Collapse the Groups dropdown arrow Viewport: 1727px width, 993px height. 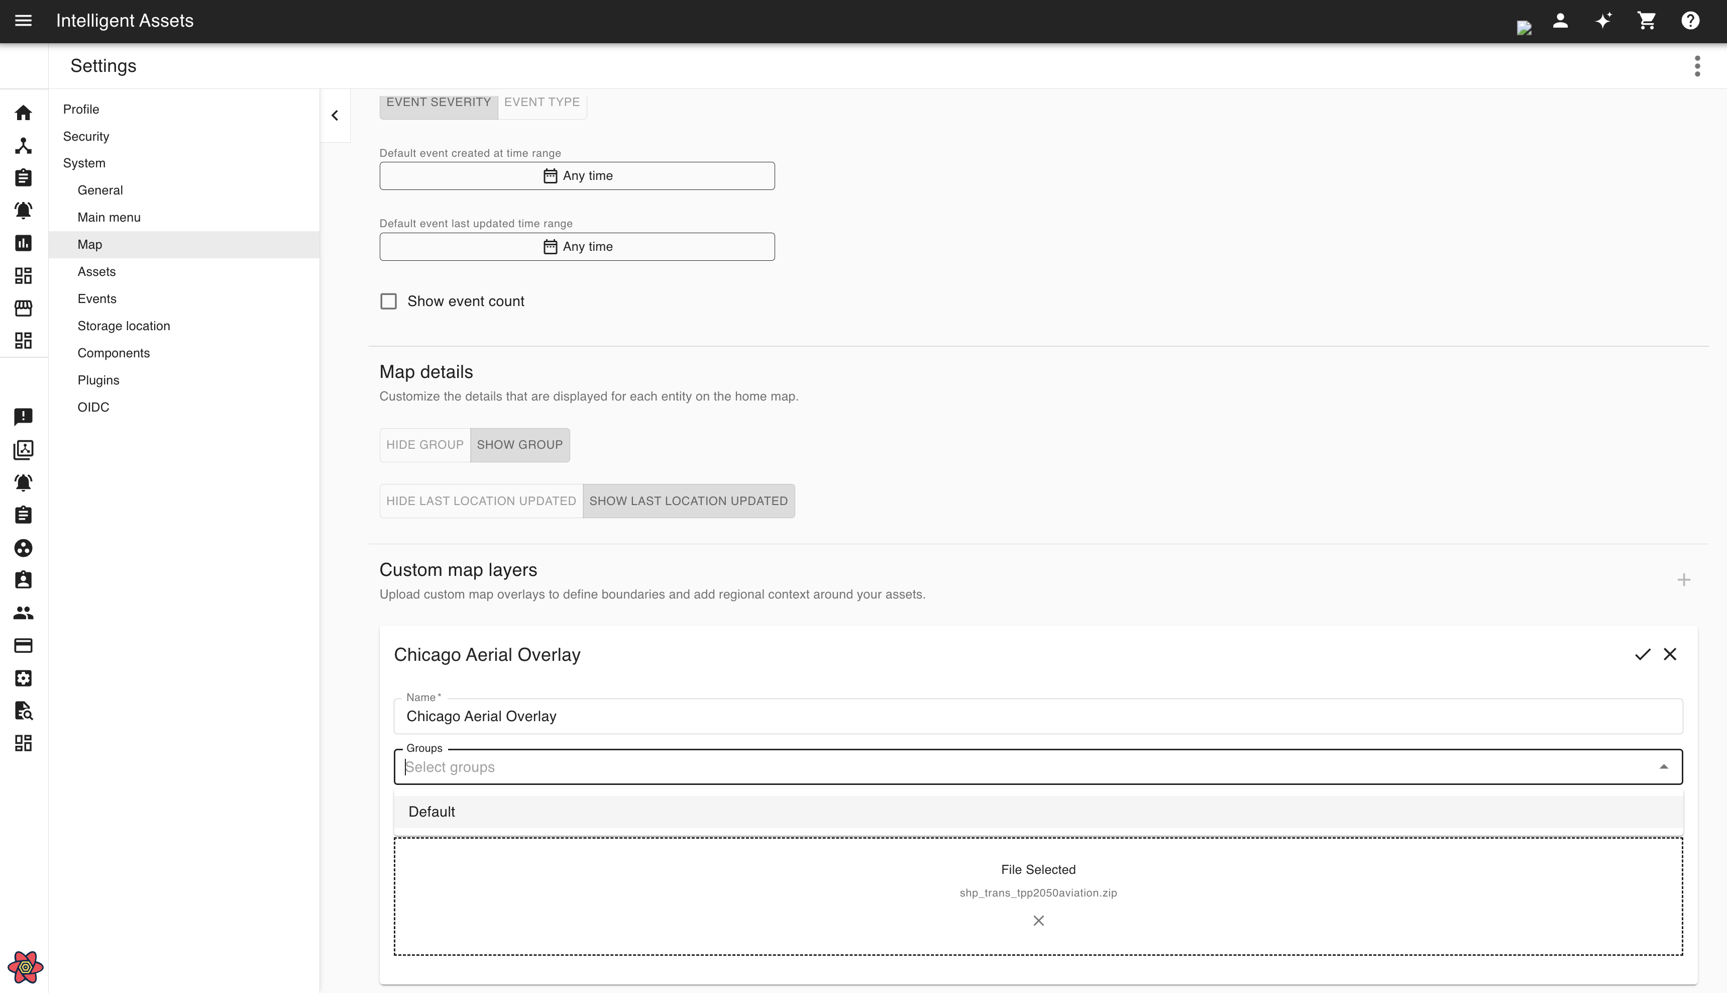tap(1664, 766)
